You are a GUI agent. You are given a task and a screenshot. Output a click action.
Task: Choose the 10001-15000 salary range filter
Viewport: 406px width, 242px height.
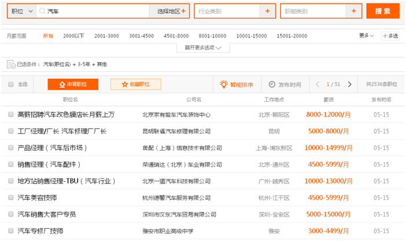pyautogui.click(x=251, y=36)
